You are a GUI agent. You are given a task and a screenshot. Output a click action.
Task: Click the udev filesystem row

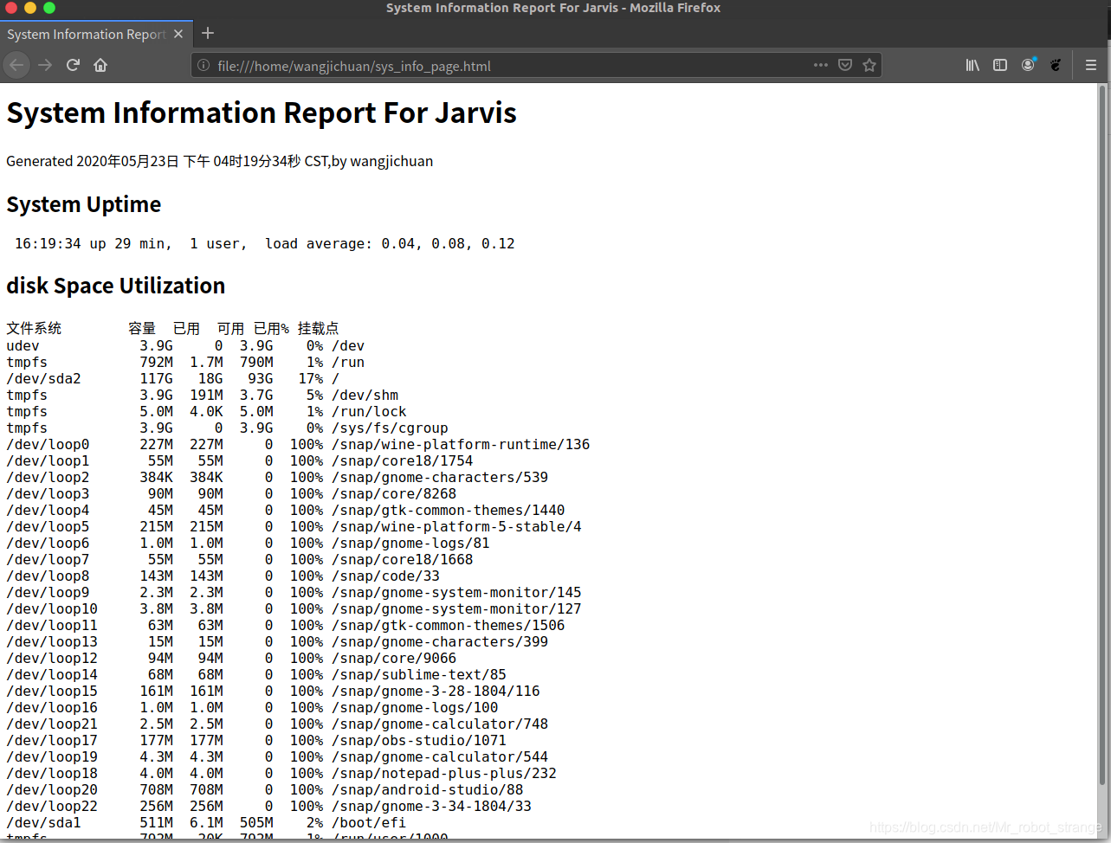pyautogui.click(x=185, y=346)
